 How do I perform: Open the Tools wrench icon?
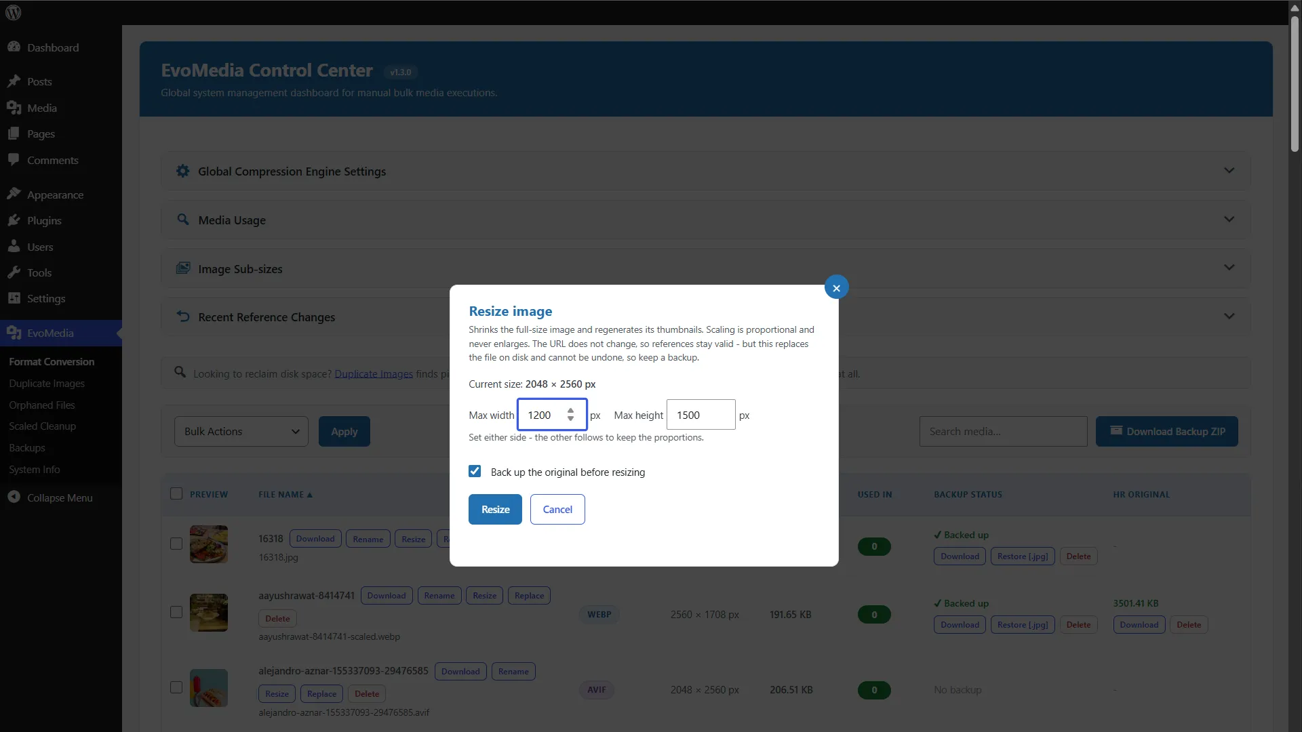click(14, 272)
